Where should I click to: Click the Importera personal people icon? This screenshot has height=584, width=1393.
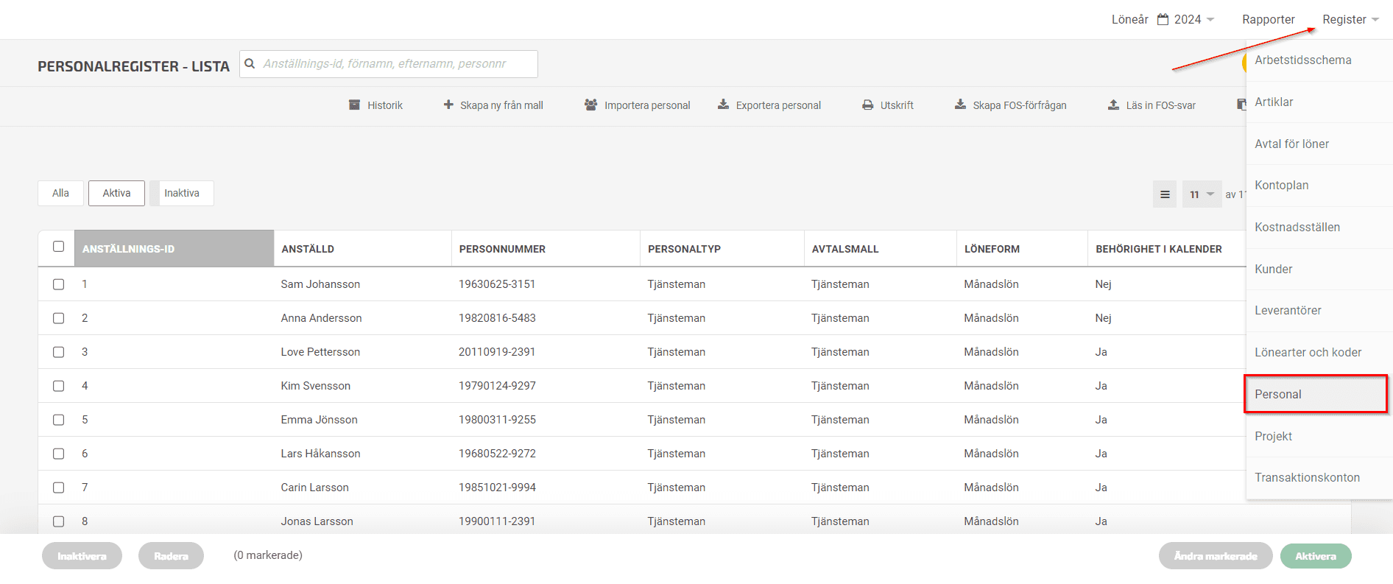(590, 105)
